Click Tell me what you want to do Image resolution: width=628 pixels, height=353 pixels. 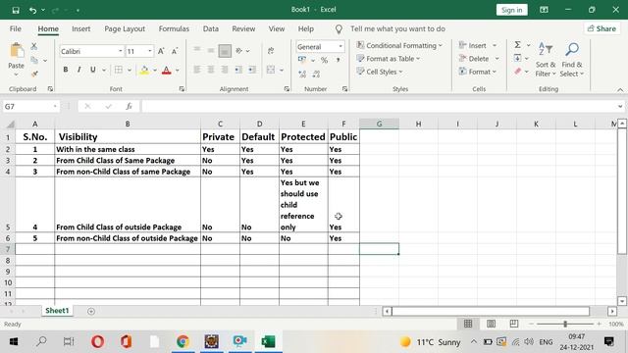click(x=397, y=28)
